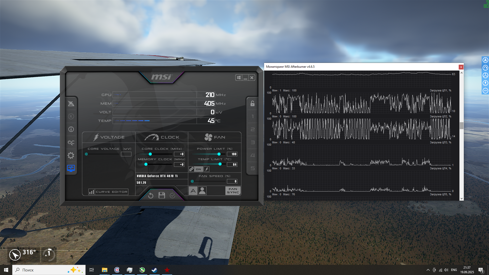489x275 pixels.
Task: Open the Kombustor stress test icon
Action: (71, 116)
